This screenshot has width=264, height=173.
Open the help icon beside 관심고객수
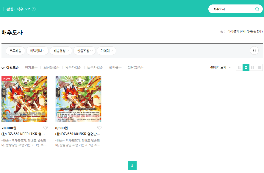(x=34, y=9)
